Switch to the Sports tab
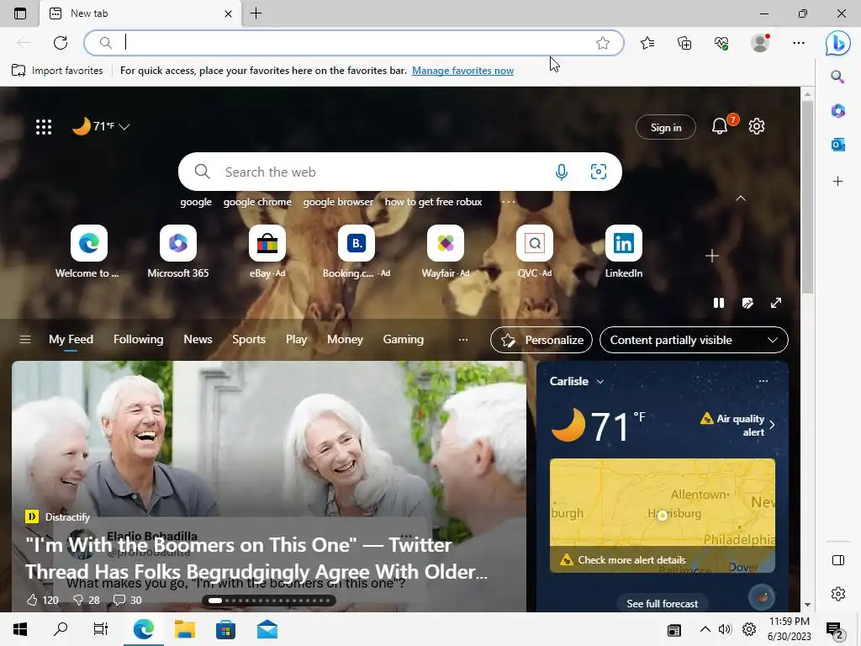 (249, 340)
